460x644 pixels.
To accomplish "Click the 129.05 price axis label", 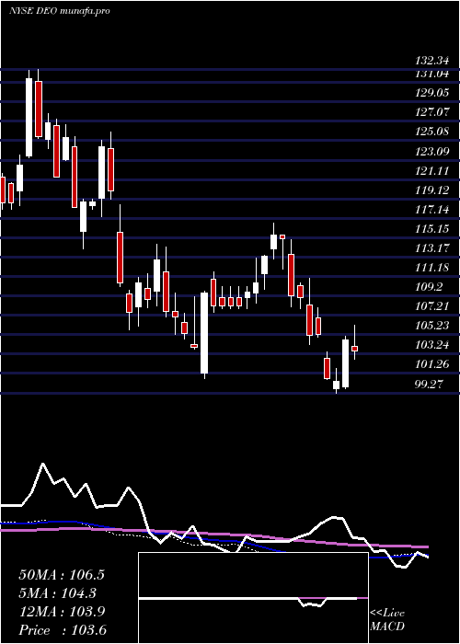I will pyautogui.click(x=432, y=93).
